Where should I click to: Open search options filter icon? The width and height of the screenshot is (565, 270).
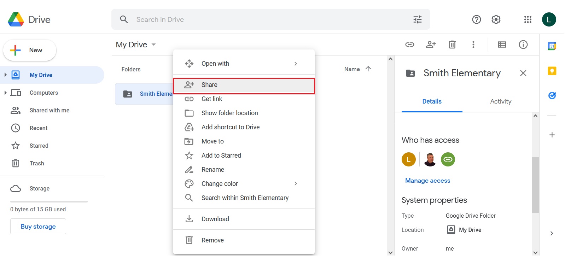418,19
